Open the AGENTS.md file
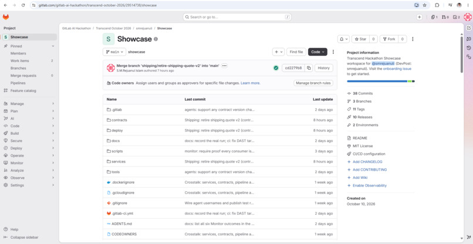This screenshot has height=244, width=473. click(x=121, y=224)
